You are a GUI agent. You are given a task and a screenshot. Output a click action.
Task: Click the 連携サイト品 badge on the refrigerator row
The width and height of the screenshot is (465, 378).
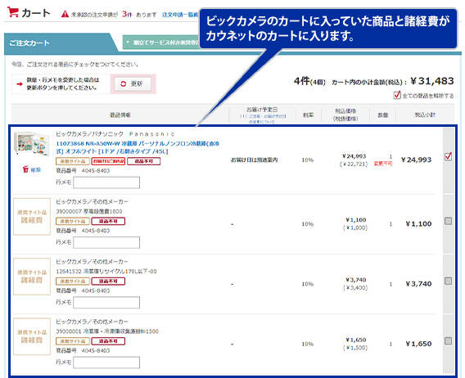[73, 161]
